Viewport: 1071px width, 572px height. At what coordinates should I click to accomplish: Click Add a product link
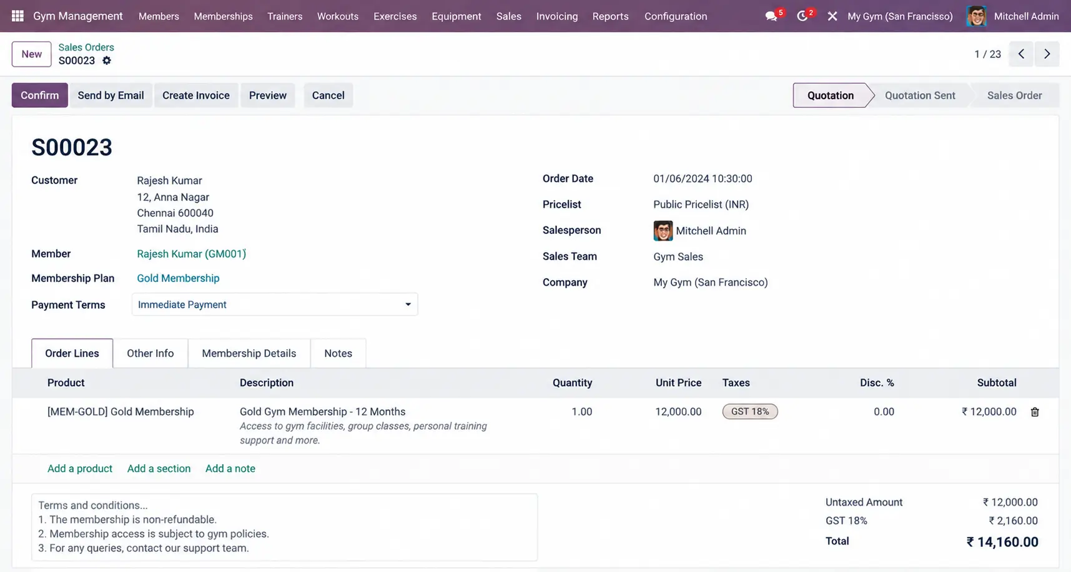pyautogui.click(x=80, y=468)
